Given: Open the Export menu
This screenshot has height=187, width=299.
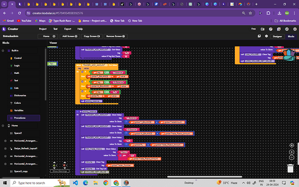Looking at the screenshot, I should pos(68,29).
